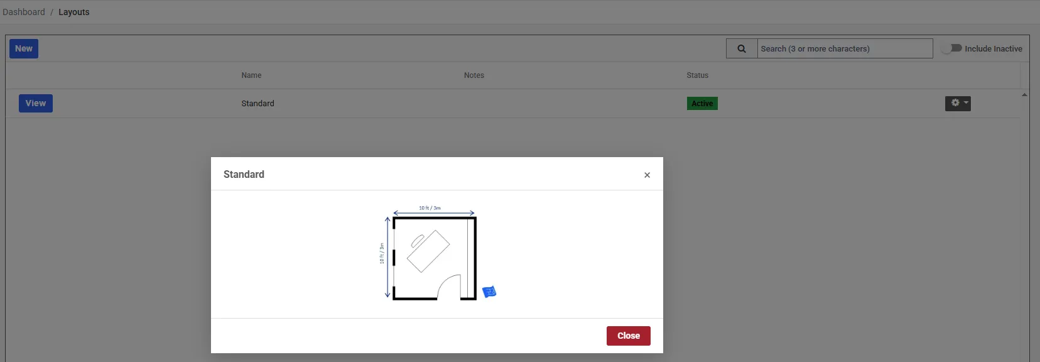Toggle the Include Inactive switch
The width and height of the screenshot is (1040, 362).
(x=951, y=48)
